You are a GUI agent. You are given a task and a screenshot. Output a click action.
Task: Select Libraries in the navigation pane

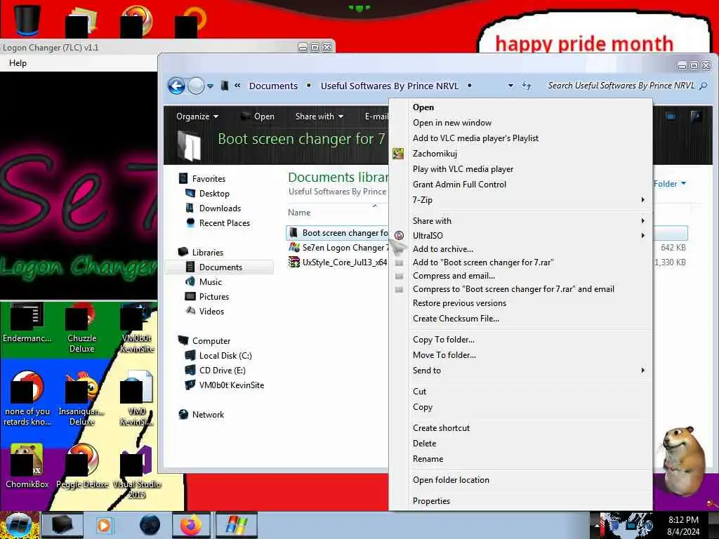pyautogui.click(x=201, y=252)
